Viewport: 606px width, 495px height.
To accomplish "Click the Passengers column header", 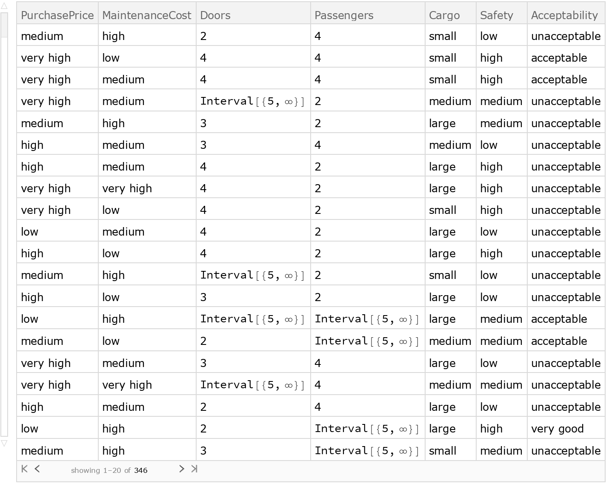I will tap(344, 15).
